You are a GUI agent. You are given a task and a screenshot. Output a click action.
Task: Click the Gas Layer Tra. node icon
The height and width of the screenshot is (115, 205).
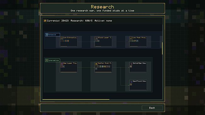tap(62, 64)
